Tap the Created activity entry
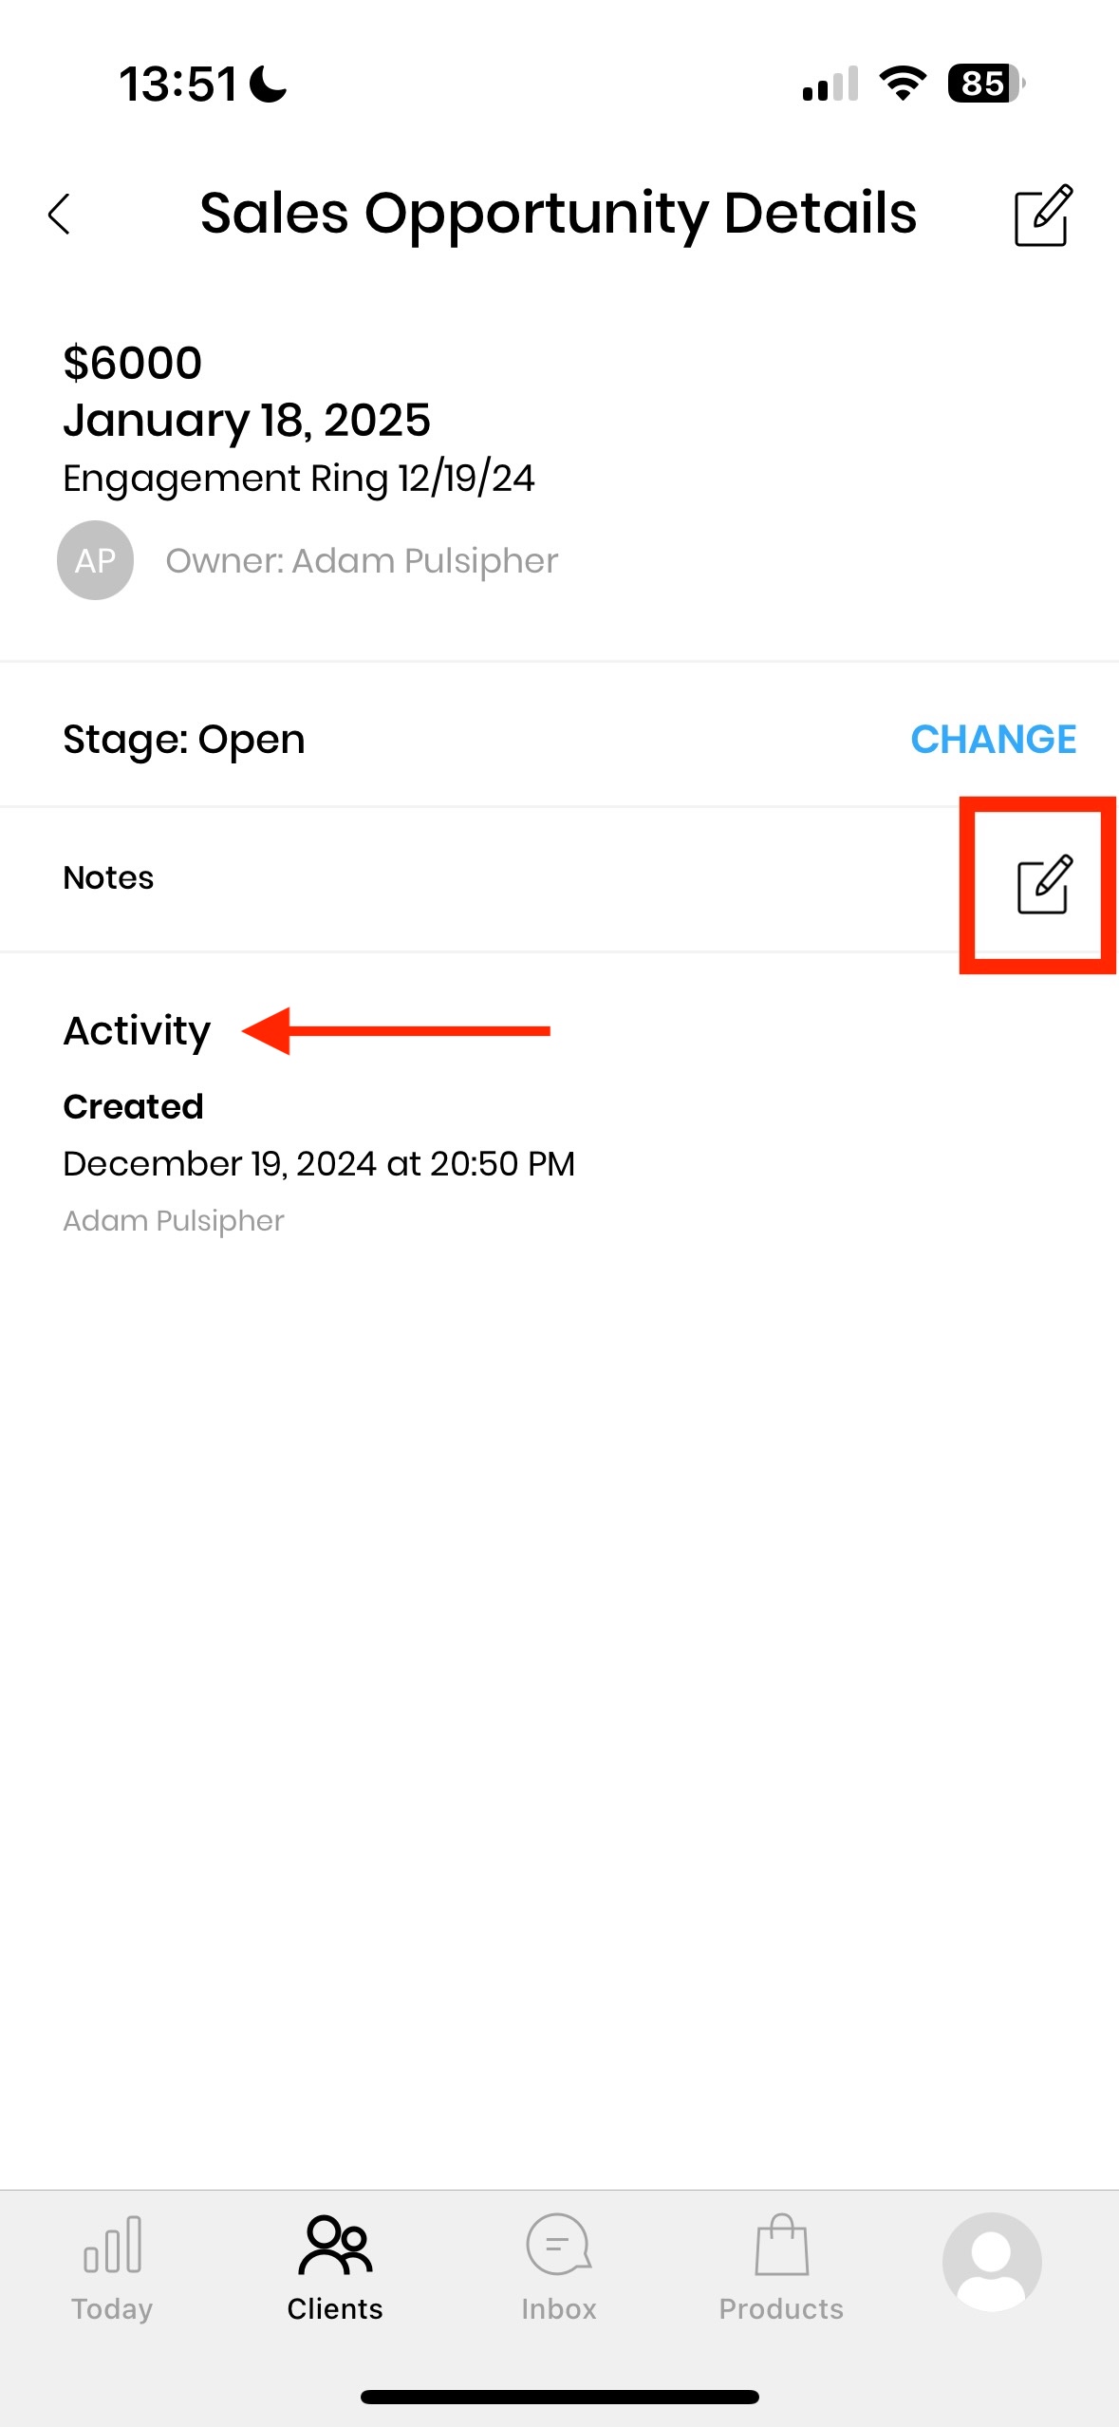Image resolution: width=1119 pixels, height=2427 pixels. [133, 1107]
